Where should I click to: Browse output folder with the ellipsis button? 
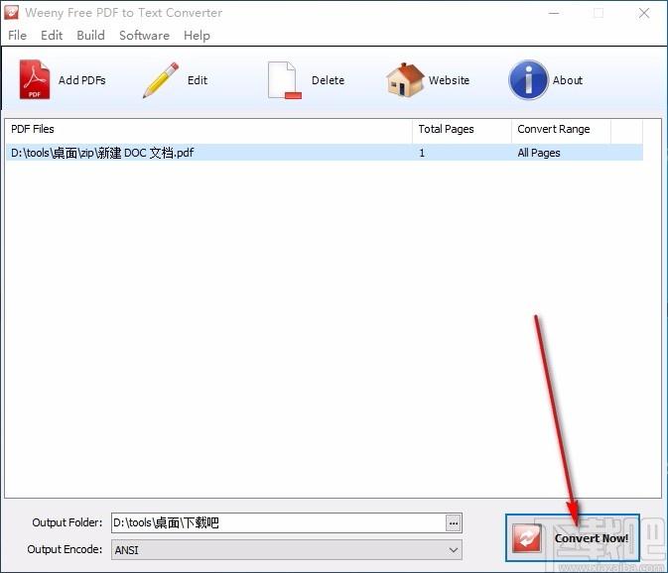(x=454, y=522)
